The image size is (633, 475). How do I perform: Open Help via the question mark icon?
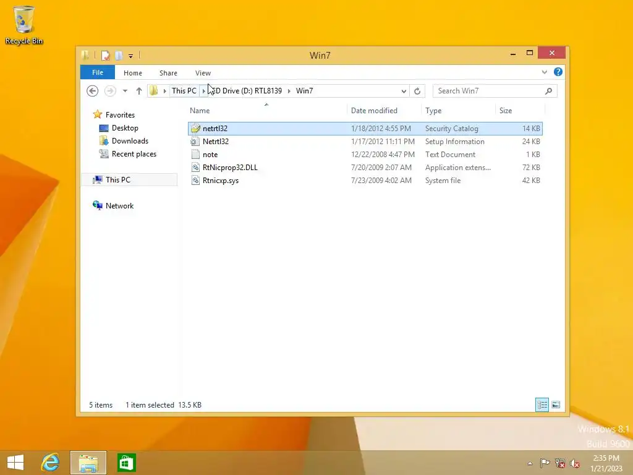point(558,72)
